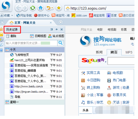Open 飞传特性页 history entry

click(34, 55)
